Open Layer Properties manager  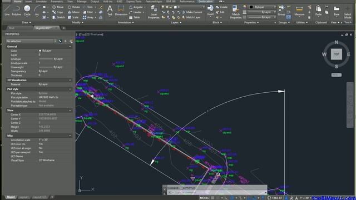point(154,12)
